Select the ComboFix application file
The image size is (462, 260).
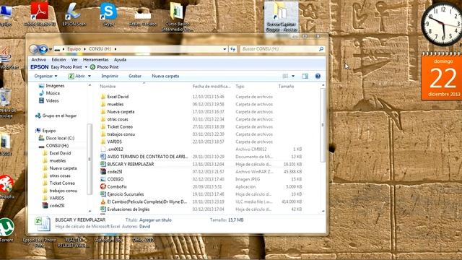click(x=117, y=186)
